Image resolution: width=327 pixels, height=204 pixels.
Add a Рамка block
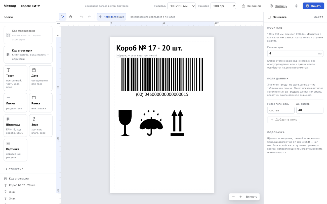point(41,103)
